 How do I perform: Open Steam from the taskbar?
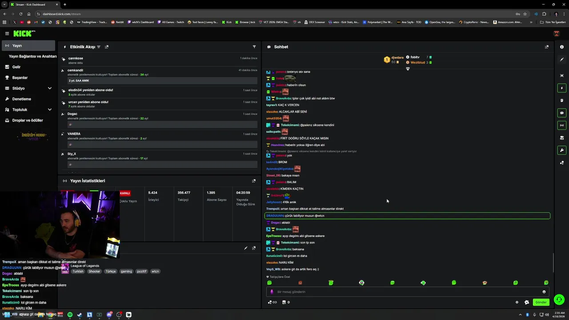80,315
